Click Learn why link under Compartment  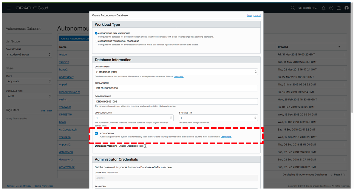click(x=178, y=77)
